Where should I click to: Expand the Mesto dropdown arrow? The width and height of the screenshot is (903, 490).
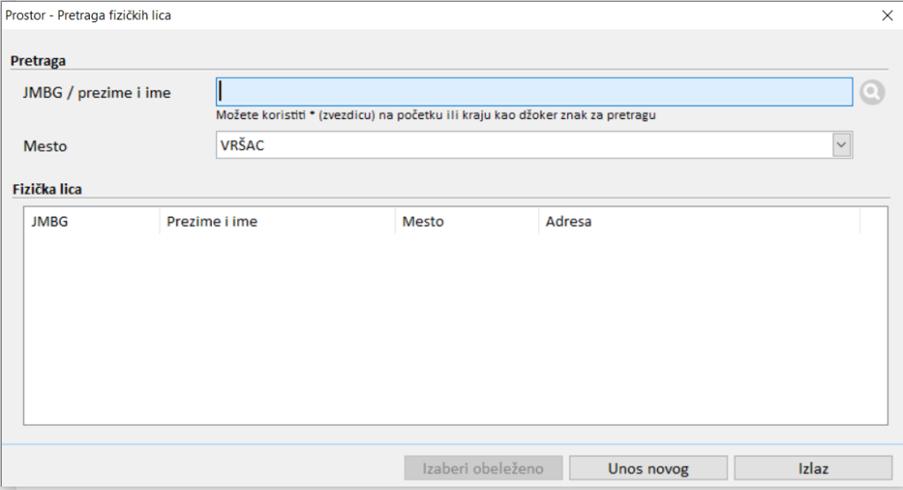[x=842, y=145]
